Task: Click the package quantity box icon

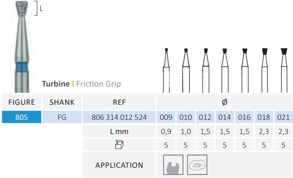Action: click(119, 145)
